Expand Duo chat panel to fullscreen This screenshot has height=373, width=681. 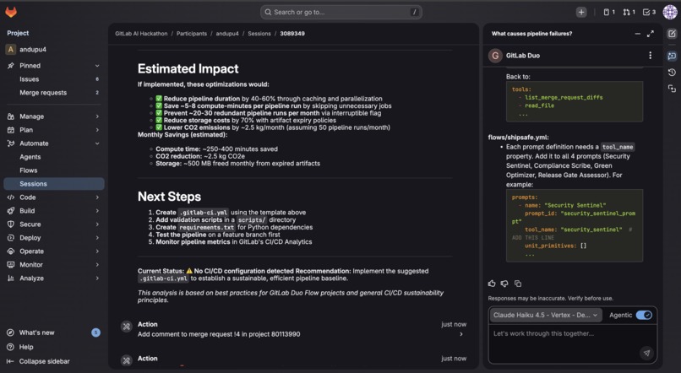click(x=651, y=34)
